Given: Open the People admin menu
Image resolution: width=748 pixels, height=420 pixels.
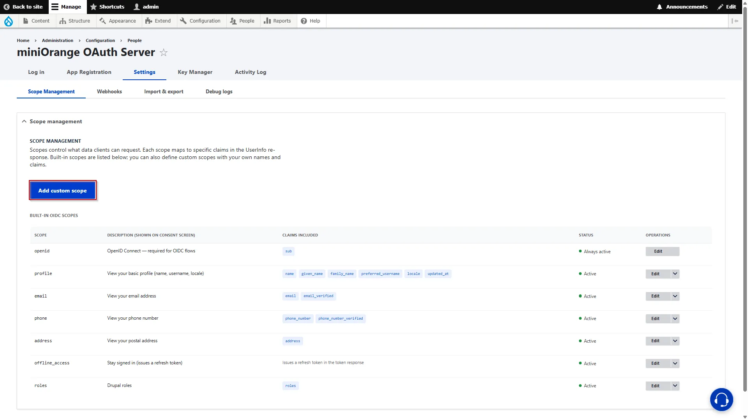Looking at the screenshot, I should 242,21.
